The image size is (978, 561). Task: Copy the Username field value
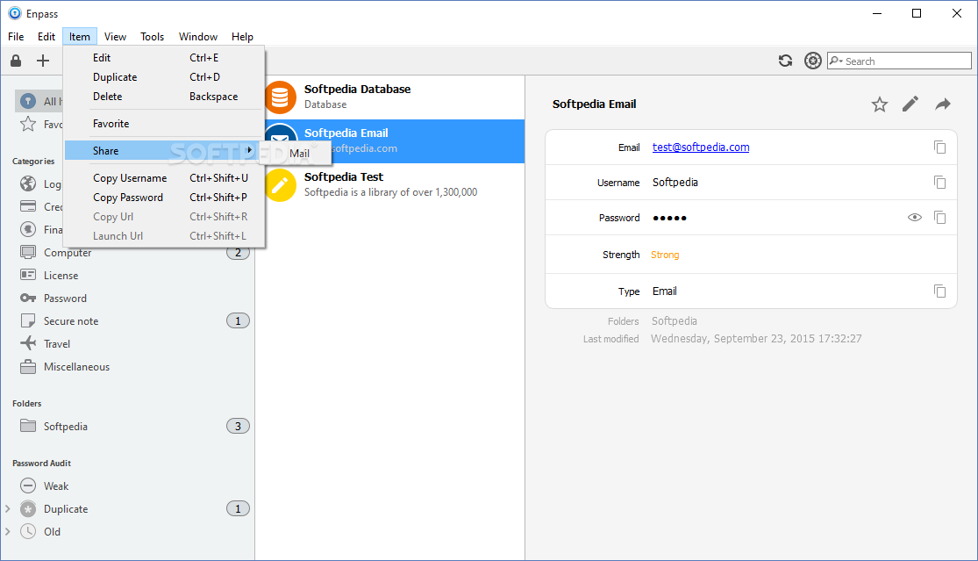[940, 183]
